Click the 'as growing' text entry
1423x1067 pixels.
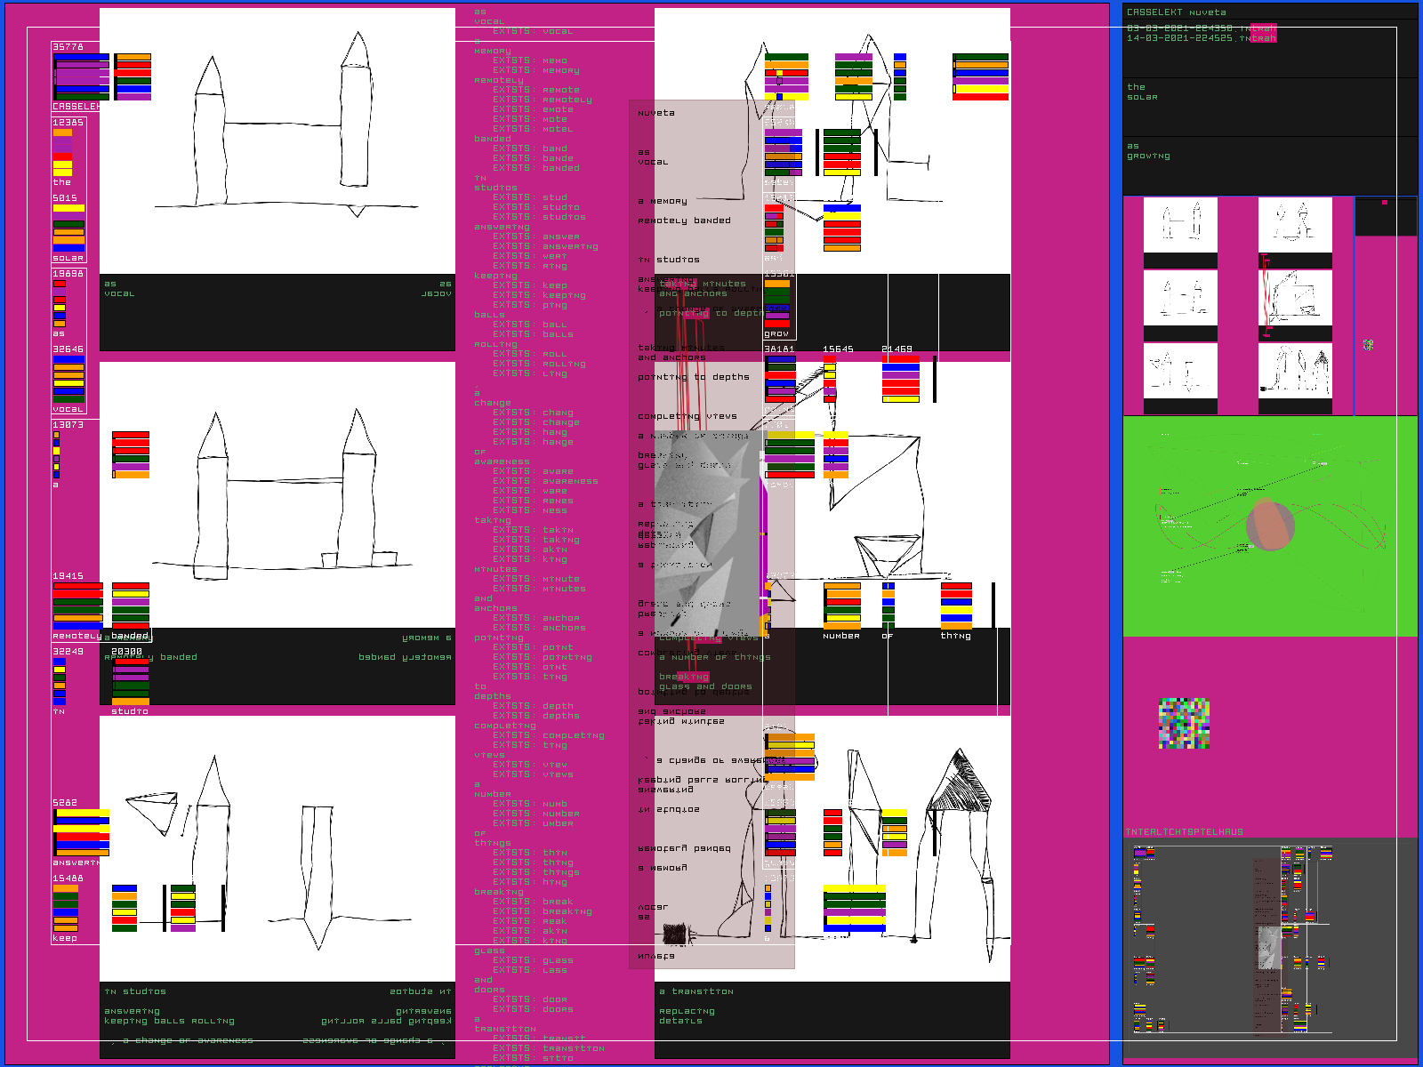pos(1148,151)
